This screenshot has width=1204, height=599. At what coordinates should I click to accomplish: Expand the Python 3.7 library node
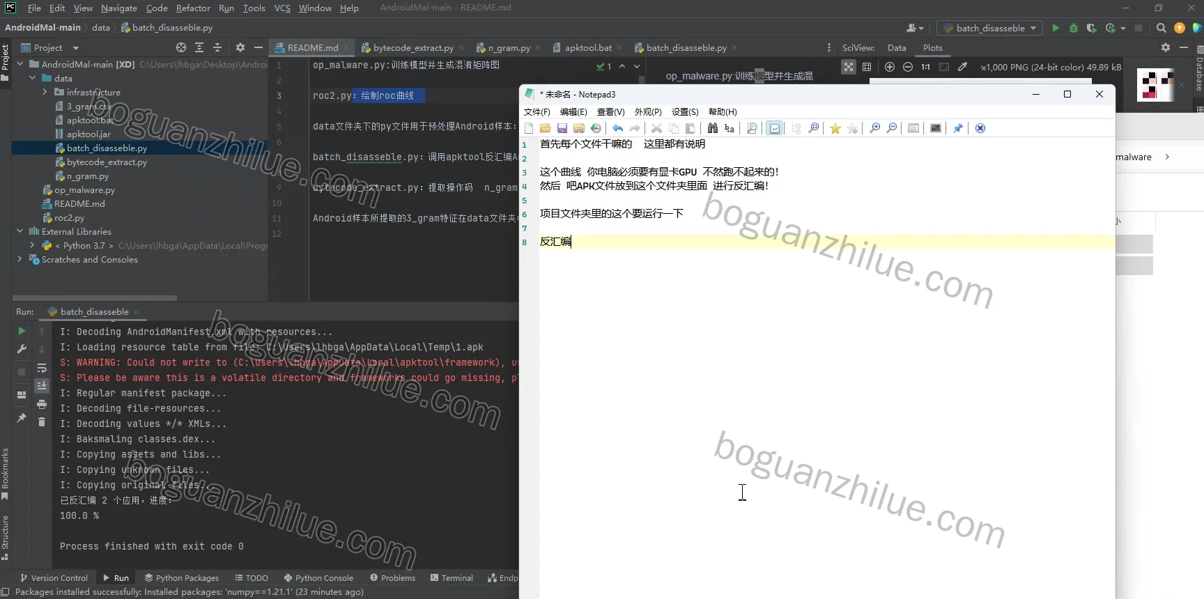pos(32,245)
